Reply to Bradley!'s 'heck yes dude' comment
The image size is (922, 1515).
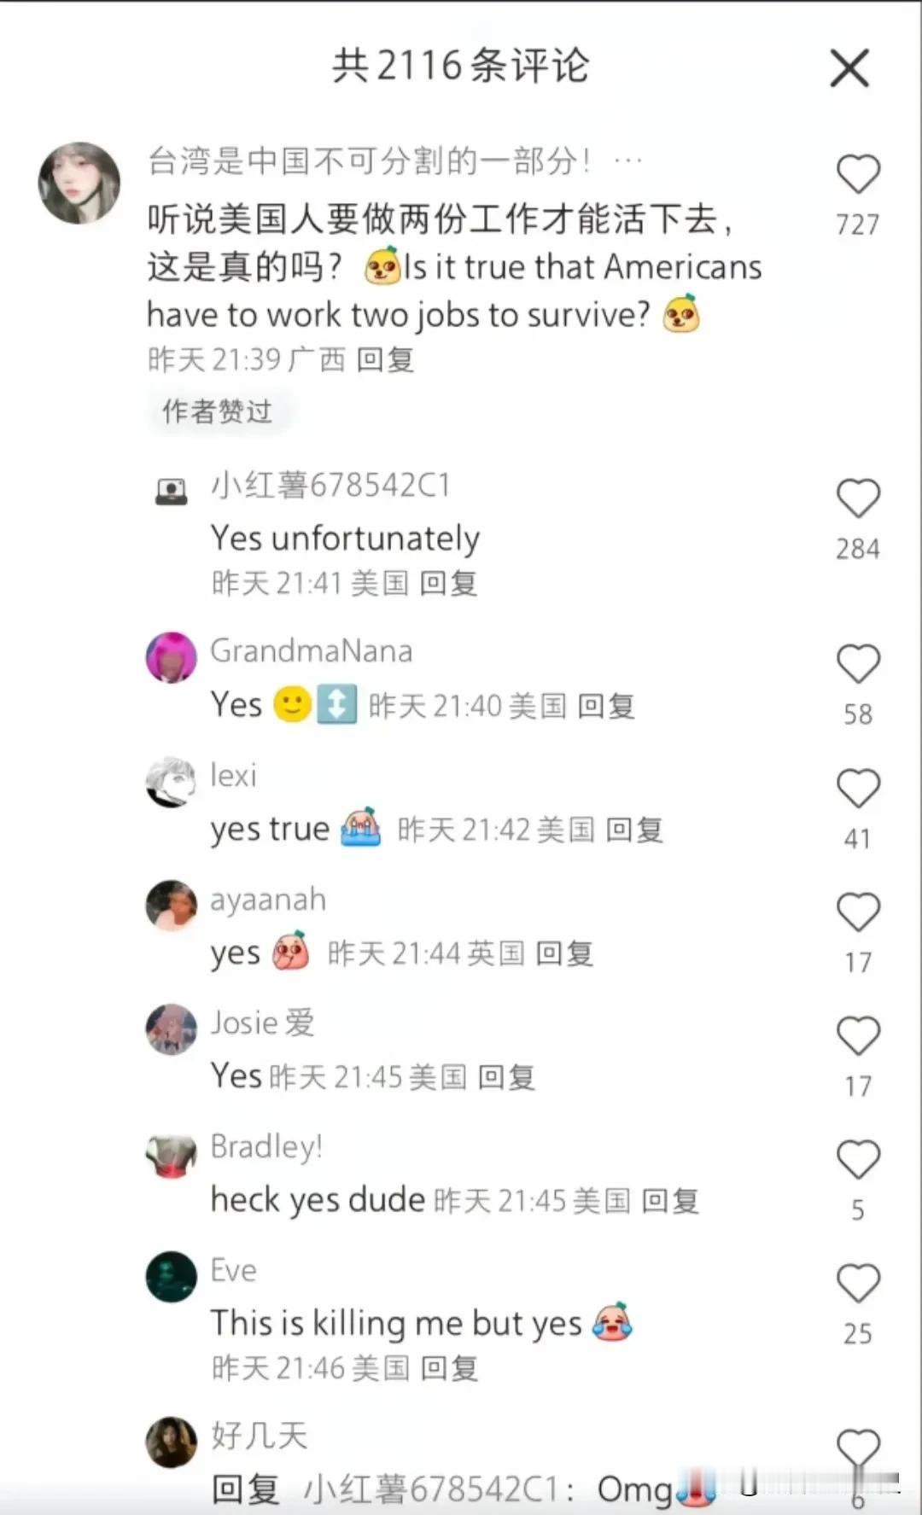click(670, 1201)
